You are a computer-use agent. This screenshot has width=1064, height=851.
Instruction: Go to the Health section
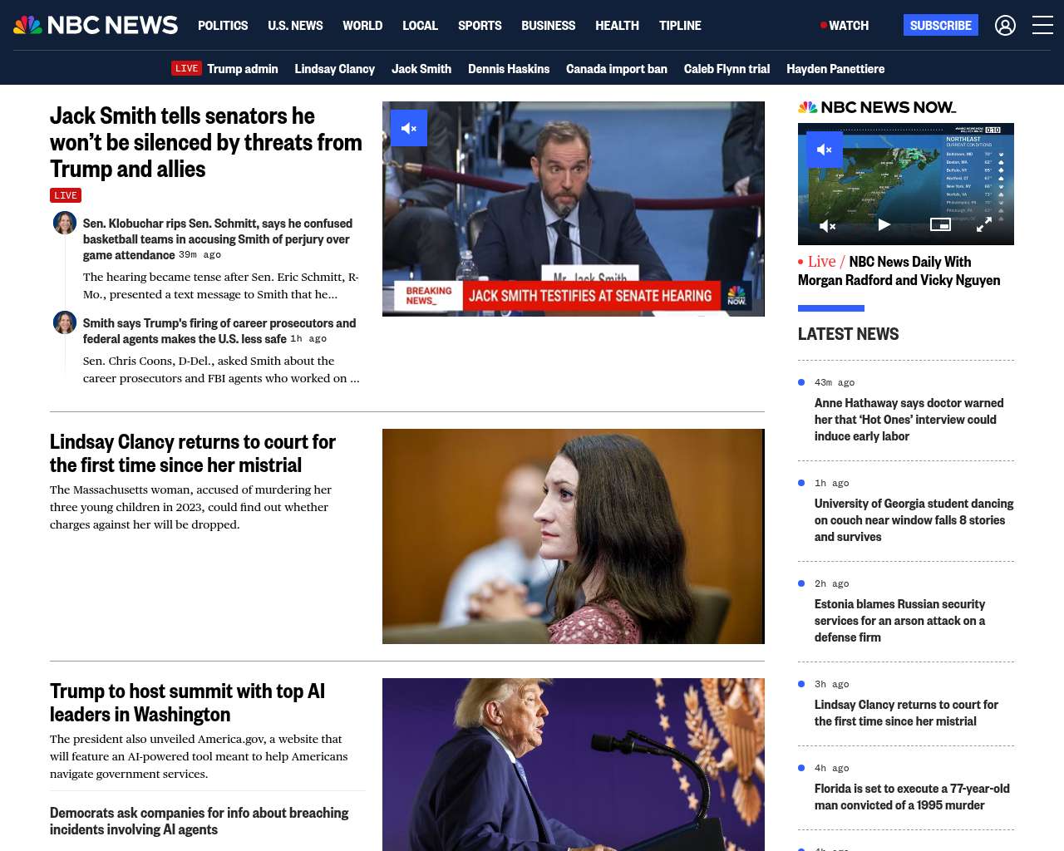pyautogui.click(x=617, y=26)
